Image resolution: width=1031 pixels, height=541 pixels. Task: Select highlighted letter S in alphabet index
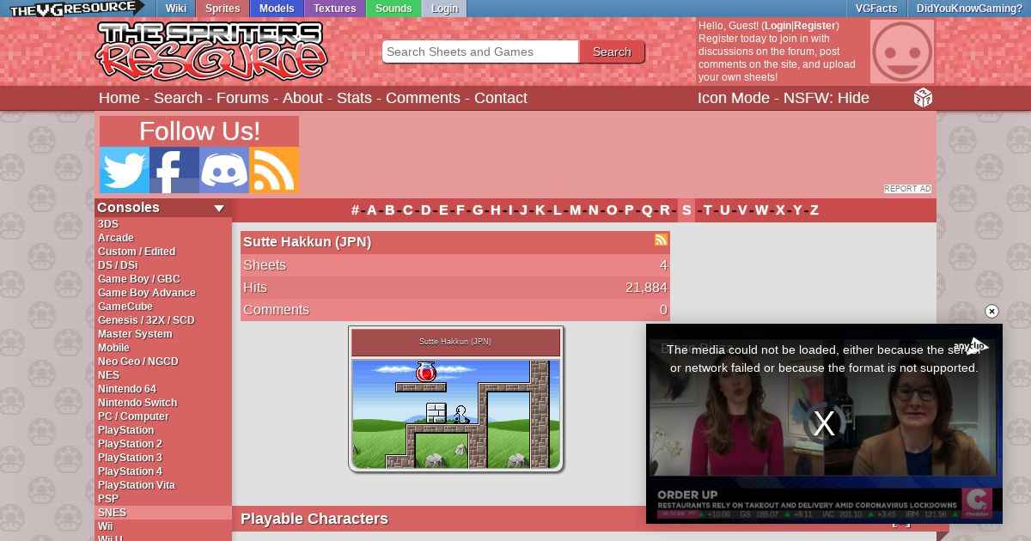[686, 210]
